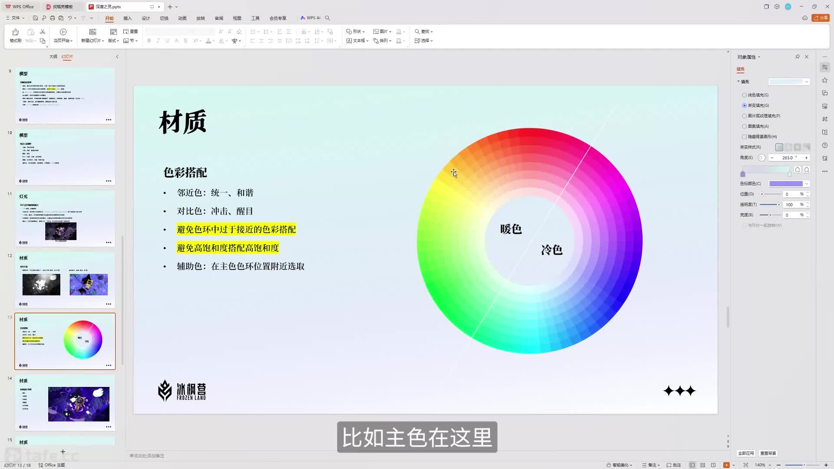Click the 重置 reset layout button
The height and width of the screenshot is (469, 834).
(x=131, y=32)
